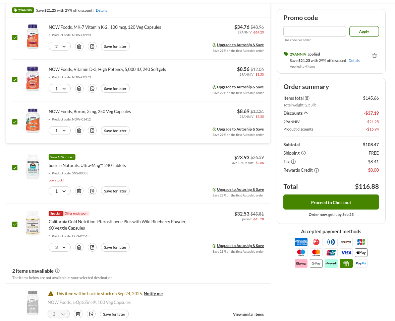395x321 pixels.
Task: Click the Proceed to Checkout button
Action: point(331,202)
